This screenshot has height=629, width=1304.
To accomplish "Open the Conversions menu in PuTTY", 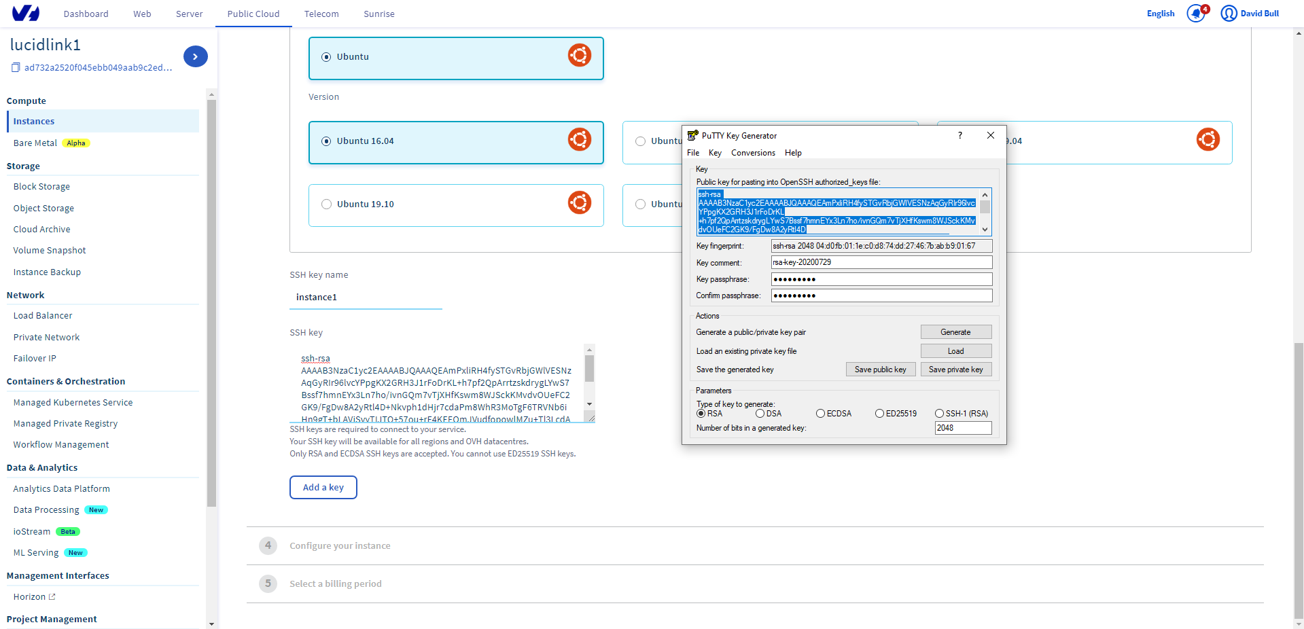I will (753, 153).
